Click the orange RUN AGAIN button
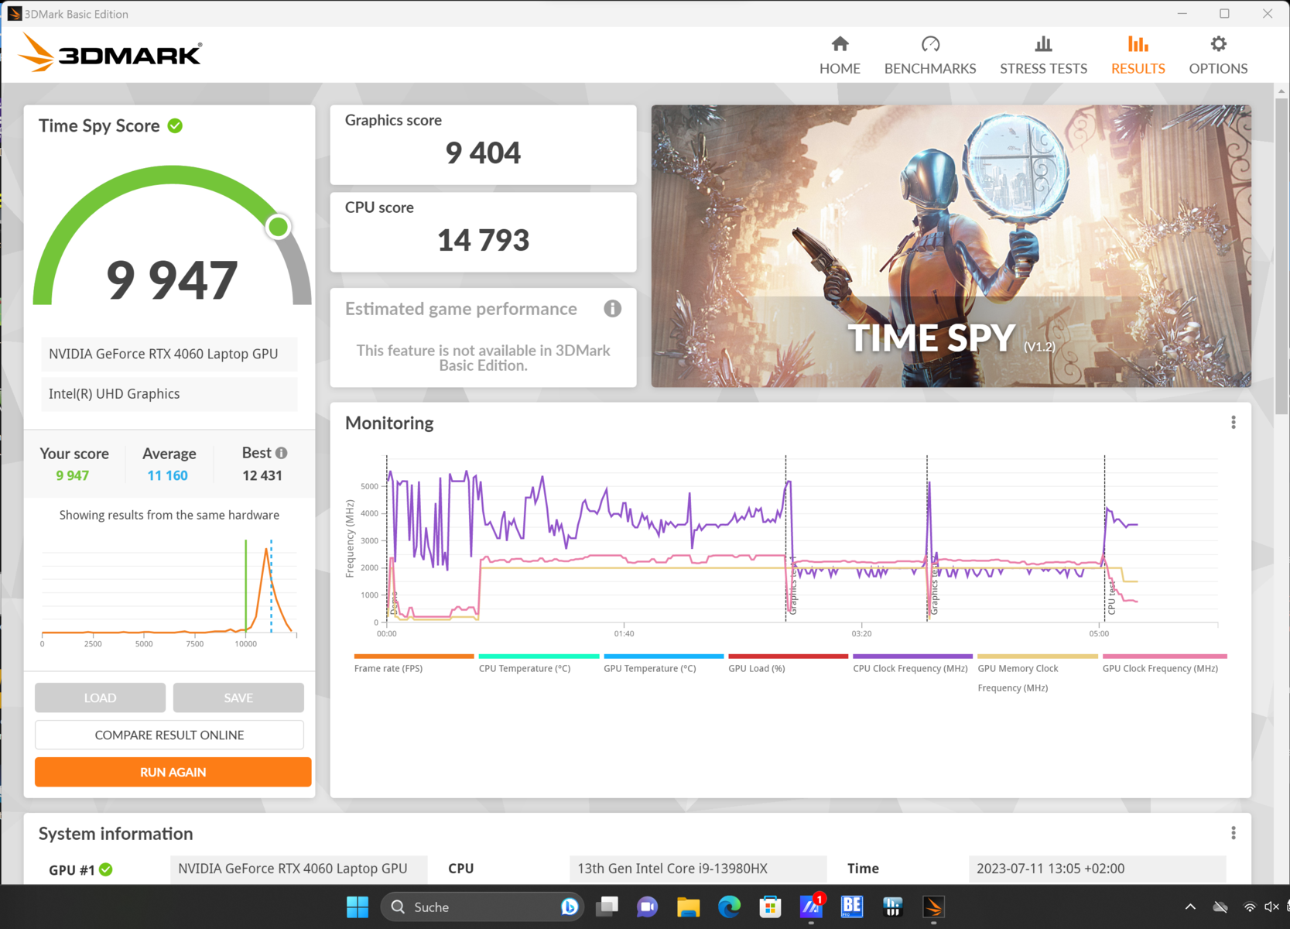 (173, 772)
